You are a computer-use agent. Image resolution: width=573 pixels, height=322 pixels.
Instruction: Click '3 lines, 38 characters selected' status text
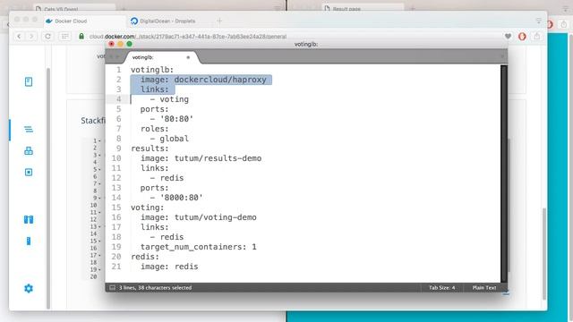point(155,288)
